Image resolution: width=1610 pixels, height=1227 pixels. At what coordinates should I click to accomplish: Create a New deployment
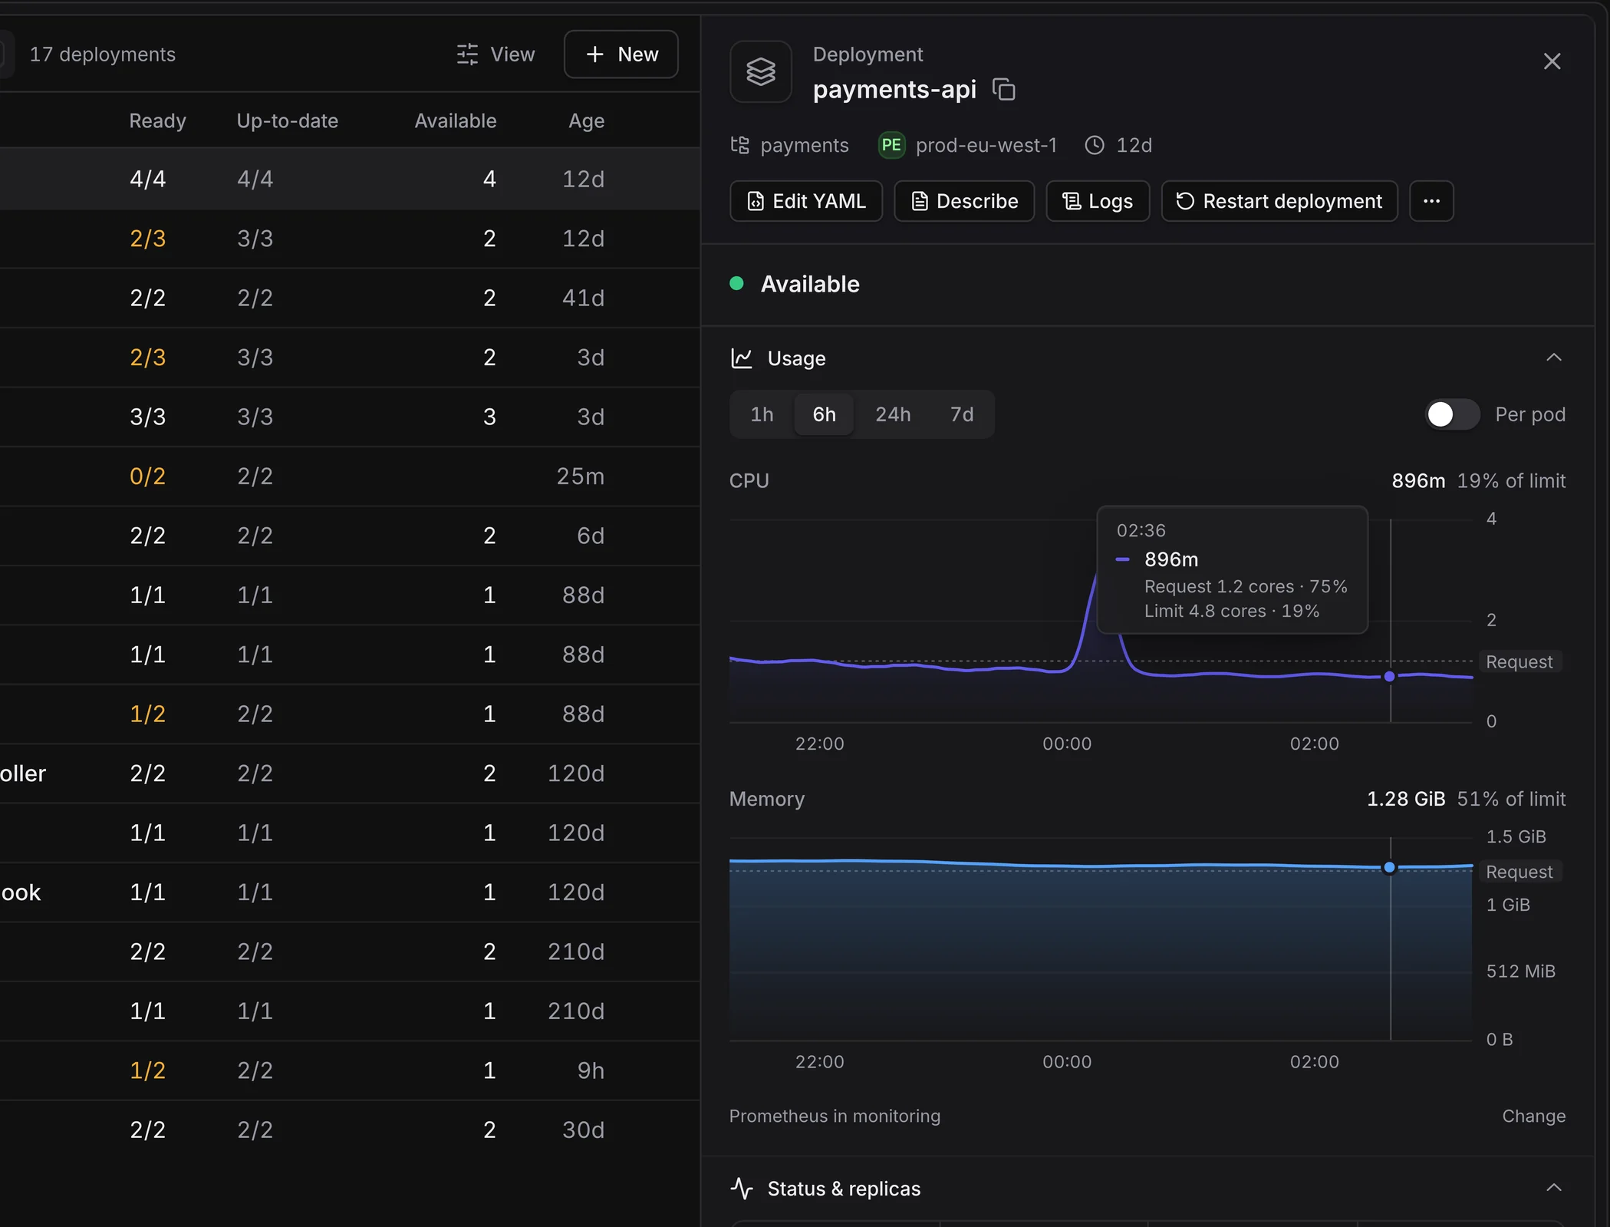[621, 54]
